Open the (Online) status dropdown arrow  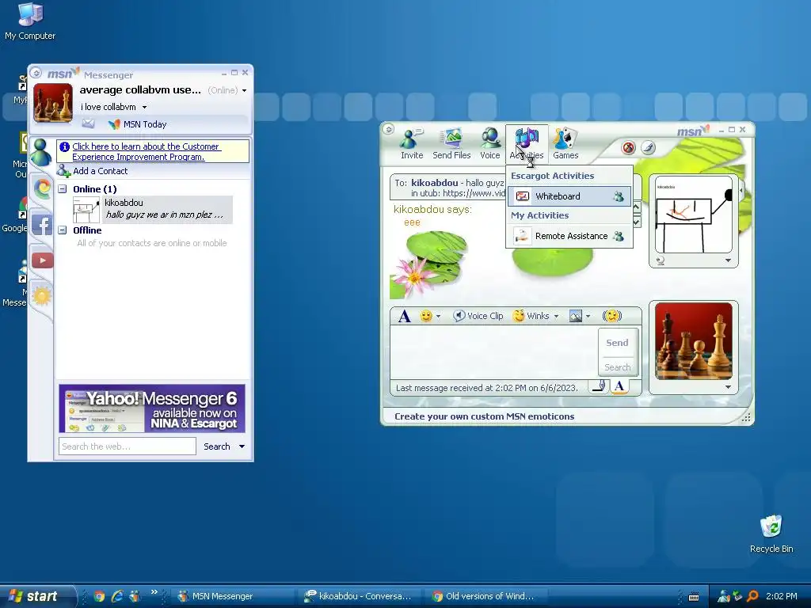pos(244,90)
